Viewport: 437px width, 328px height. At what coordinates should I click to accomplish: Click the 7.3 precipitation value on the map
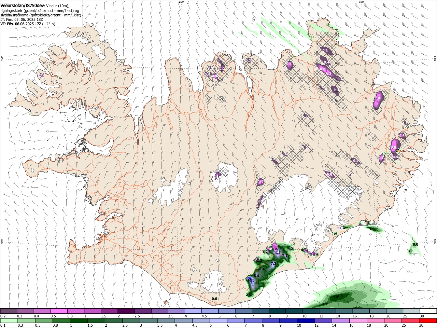(x=273, y=264)
